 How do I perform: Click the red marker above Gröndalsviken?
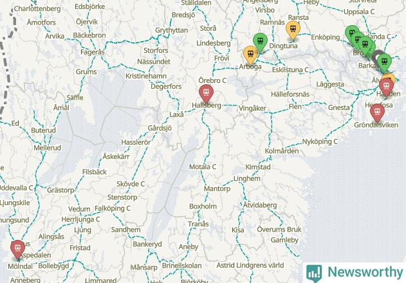point(377,113)
